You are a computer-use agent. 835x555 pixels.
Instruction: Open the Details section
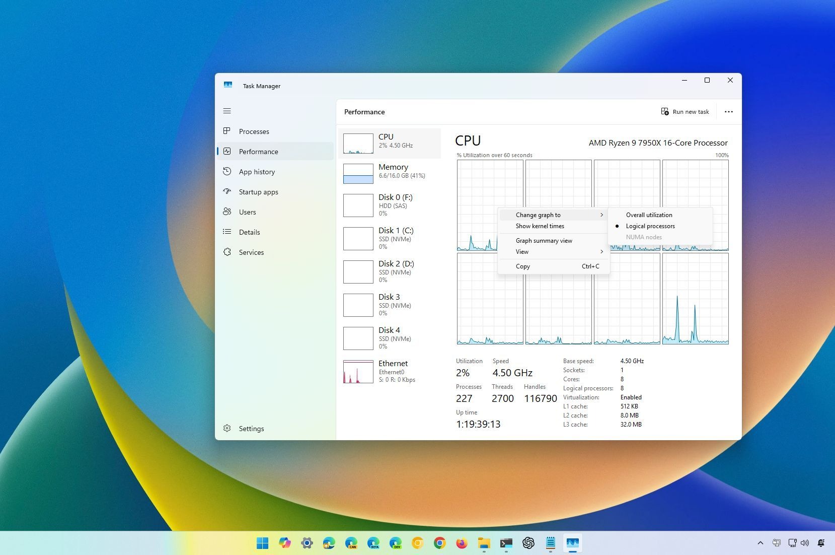click(x=249, y=232)
